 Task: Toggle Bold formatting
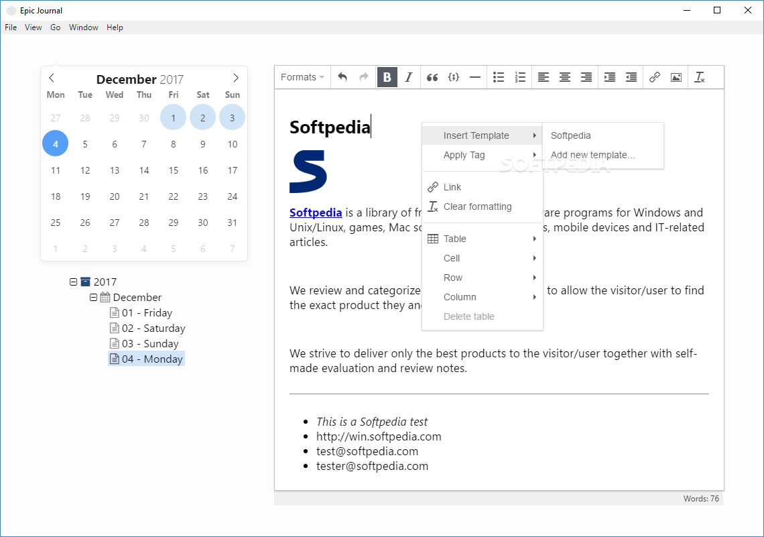(x=387, y=77)
